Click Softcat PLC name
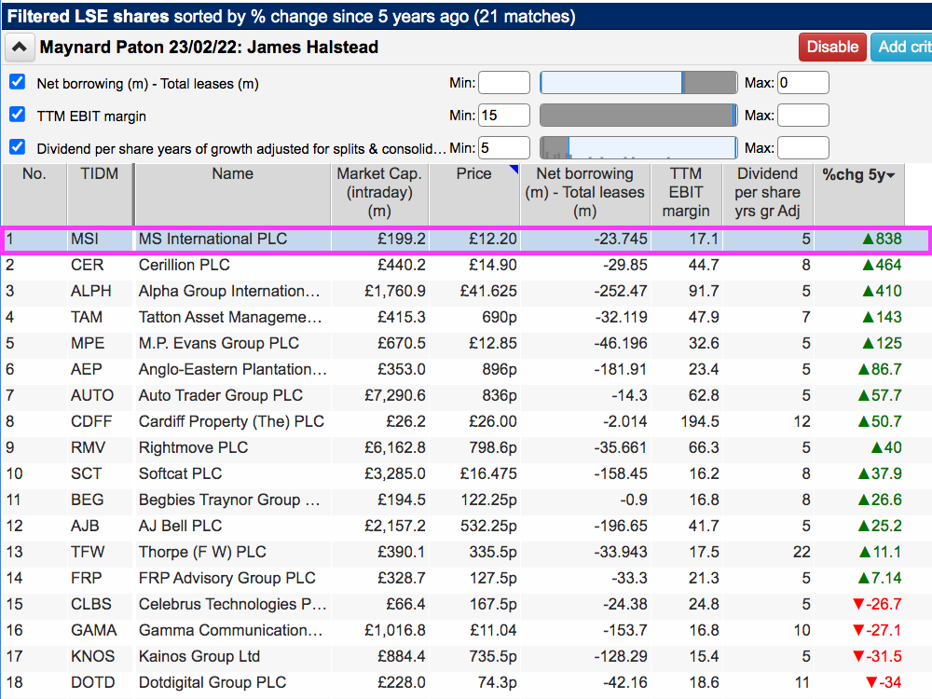The height and width of the screenshot is (699, 932). pos(180,474)
